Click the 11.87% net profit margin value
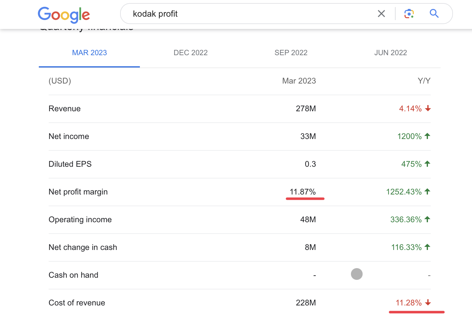Screen dimensions: 472x323 point(303,192)
